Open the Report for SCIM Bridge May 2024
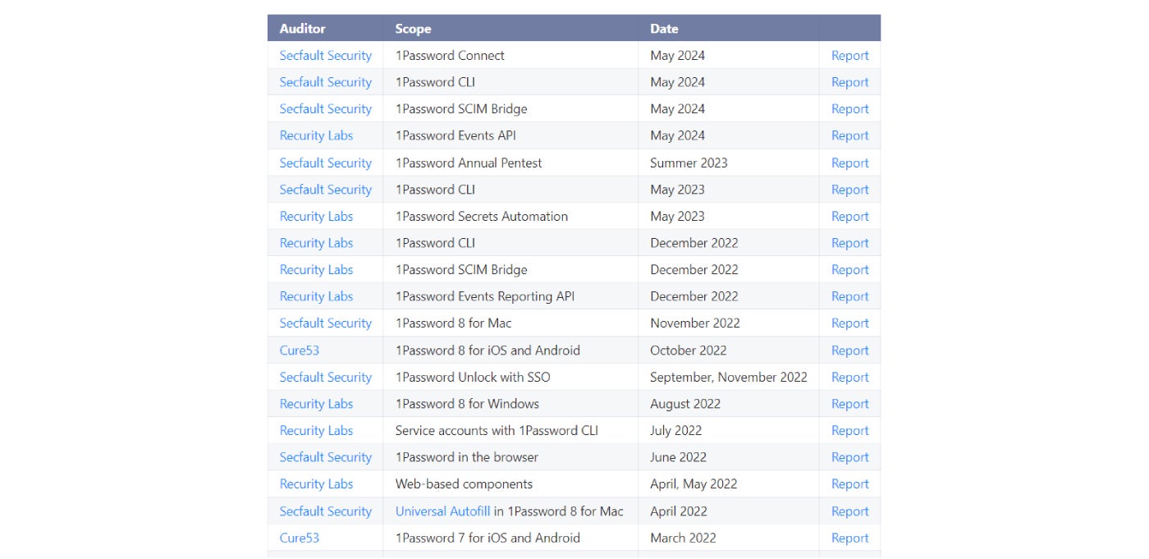This screenshot has height=559, width=1149. [849, 109]
